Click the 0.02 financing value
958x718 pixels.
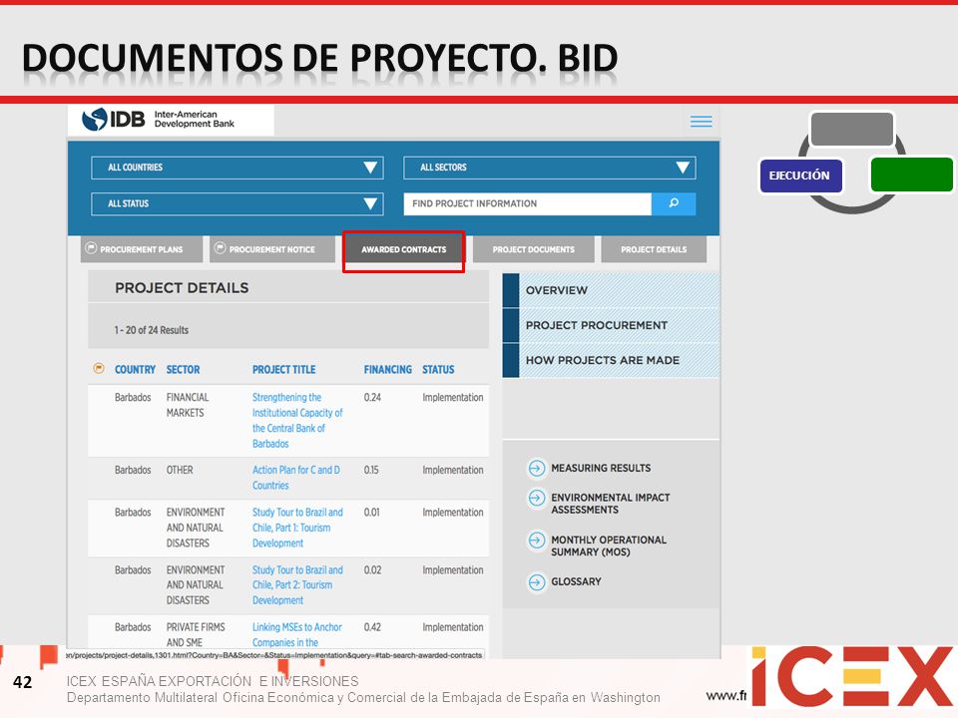(372, 570)
